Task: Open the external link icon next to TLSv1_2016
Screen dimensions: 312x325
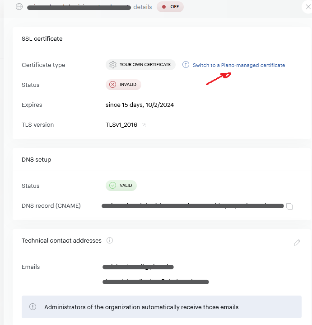Action: (x=144, y=125)
